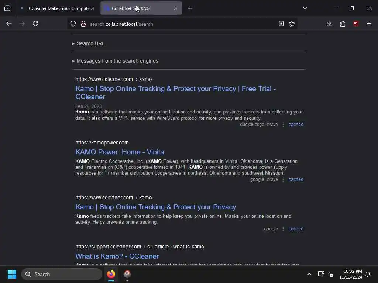Toggle reader view icon
The width and height of the screenshot is (378, 283).
281,24
